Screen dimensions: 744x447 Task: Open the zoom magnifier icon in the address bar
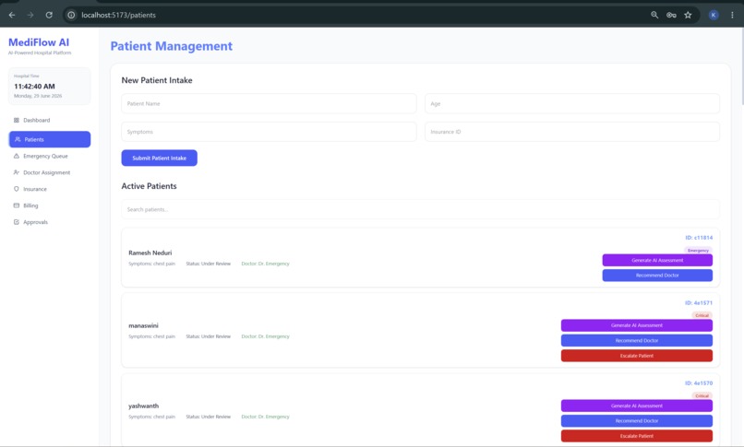pos(654,15)
